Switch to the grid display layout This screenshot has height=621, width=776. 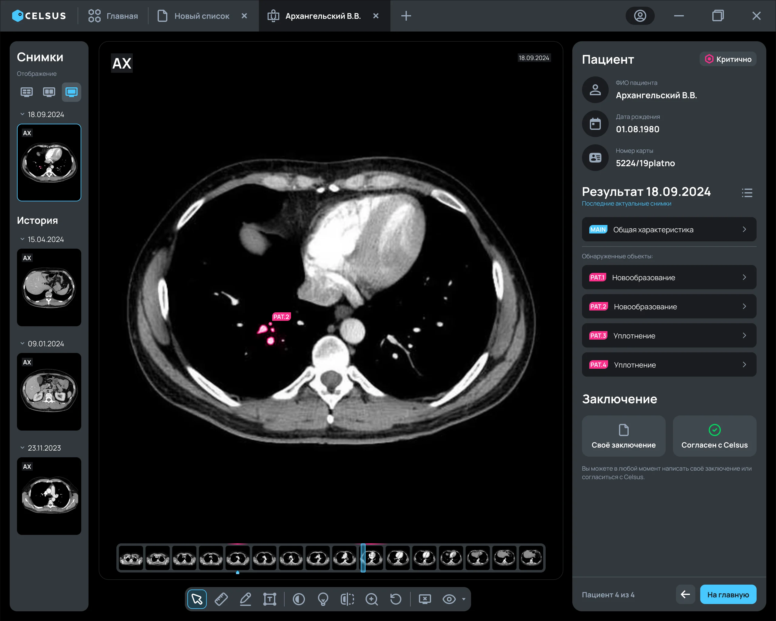pos(27,92)
